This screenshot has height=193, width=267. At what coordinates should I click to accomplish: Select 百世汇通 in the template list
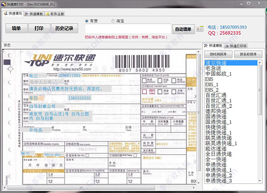[231, 95]
